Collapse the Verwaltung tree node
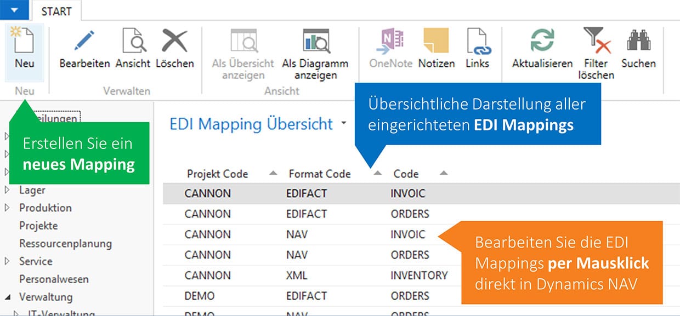680x316 pixels. point(8,297)
